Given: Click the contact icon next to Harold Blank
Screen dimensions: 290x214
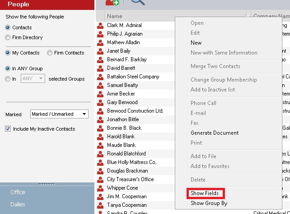Looking at the screenshot, I should [x=100, y=137].
